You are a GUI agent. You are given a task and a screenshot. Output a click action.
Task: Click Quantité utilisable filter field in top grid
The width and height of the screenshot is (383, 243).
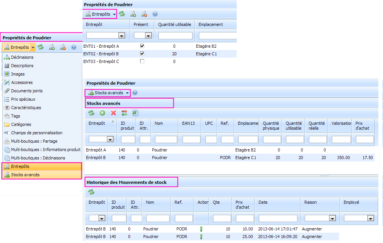(175, 35)
